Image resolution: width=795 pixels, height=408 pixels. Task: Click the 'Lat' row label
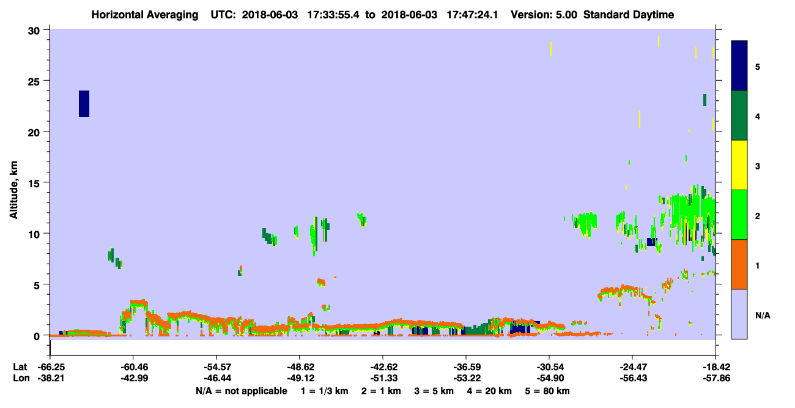(x=19, y=367)
